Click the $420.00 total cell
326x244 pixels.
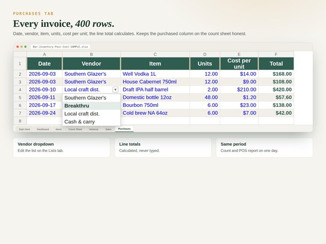[x=276, y=90]
